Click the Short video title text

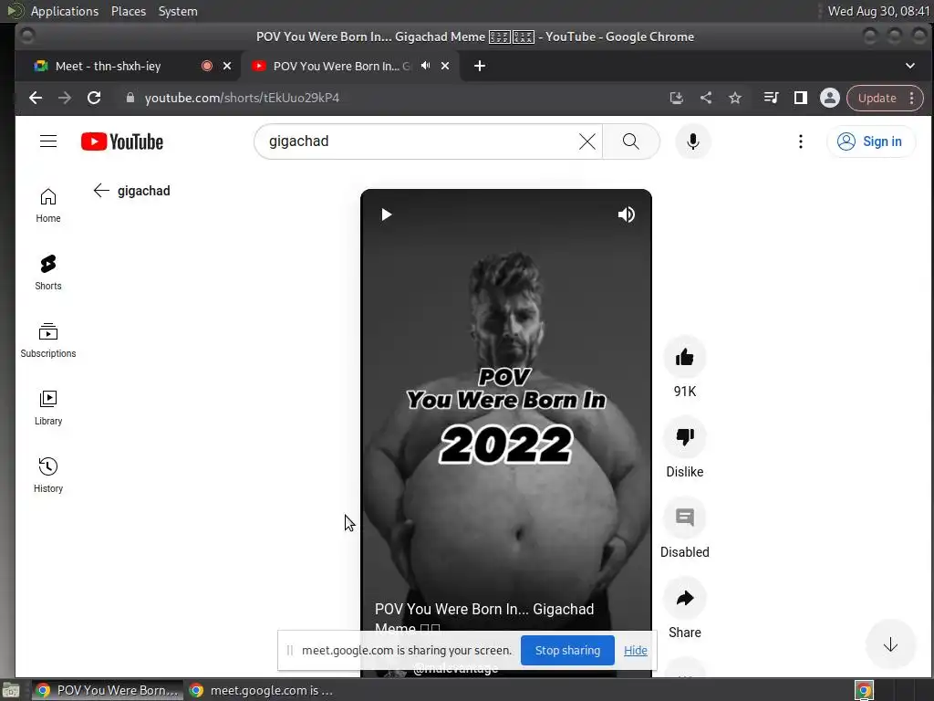(x=483, y=619)
